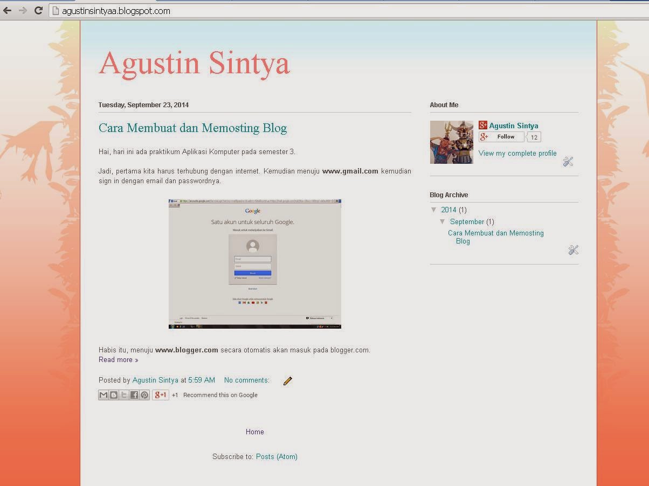This screenshot has width=649, height=486.
Task: Open the About Me profile photo
Action: pyautogui.click(x=452, y=142)
